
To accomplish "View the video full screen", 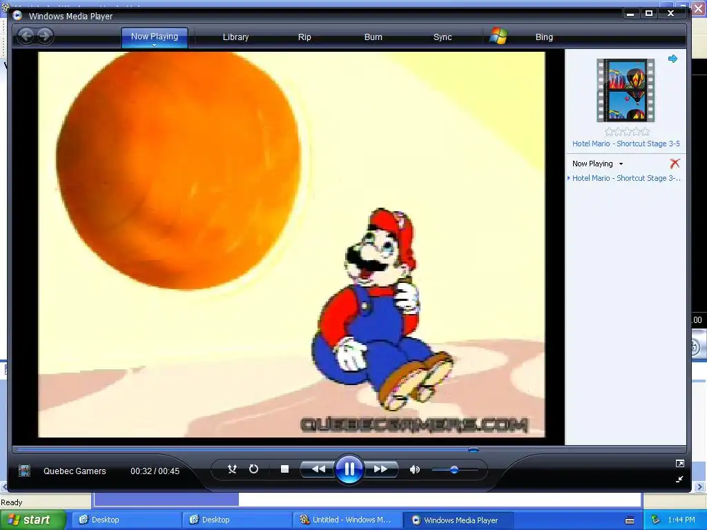I will click(x=680, y=463).
